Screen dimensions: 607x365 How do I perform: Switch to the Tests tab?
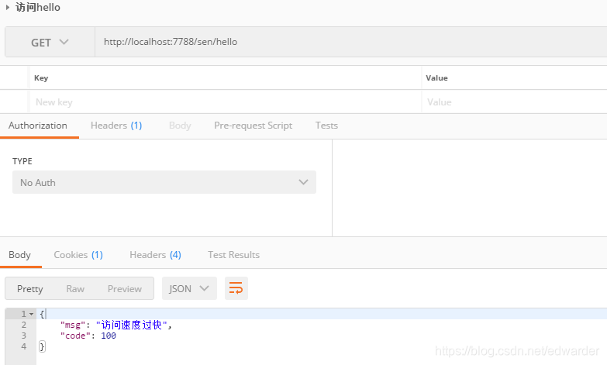point(326,126)
